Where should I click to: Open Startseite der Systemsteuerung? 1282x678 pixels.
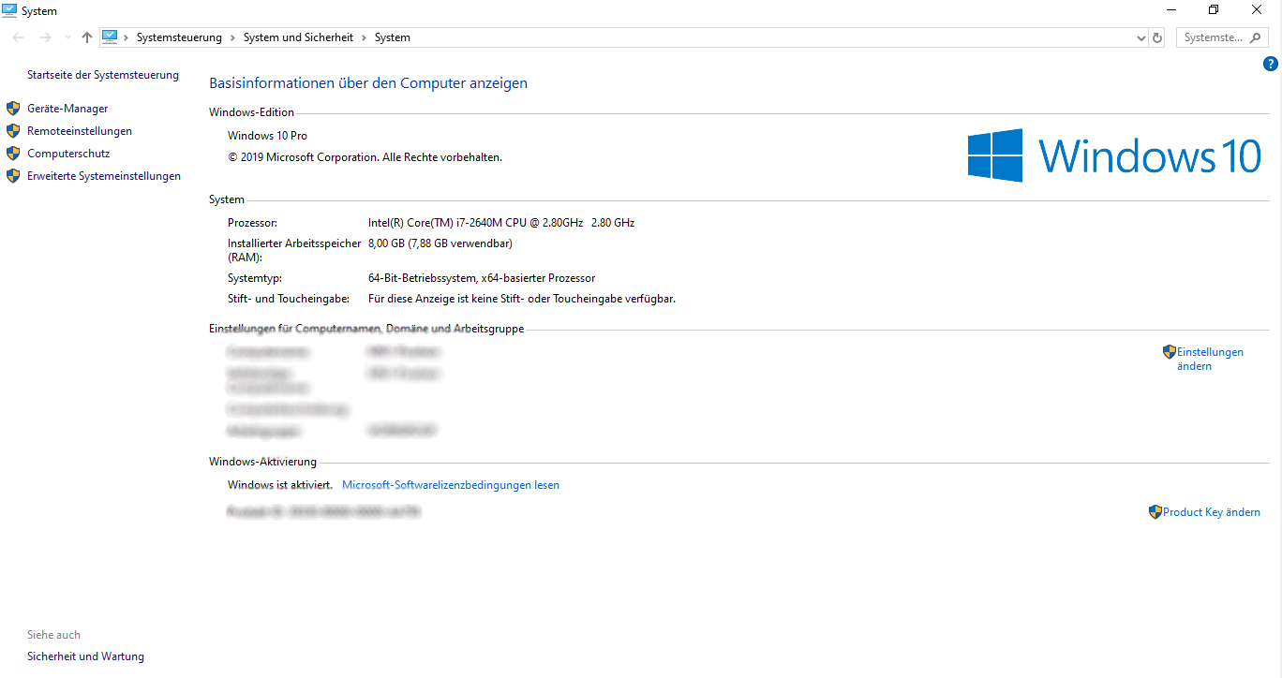click(x=103, y=75)
